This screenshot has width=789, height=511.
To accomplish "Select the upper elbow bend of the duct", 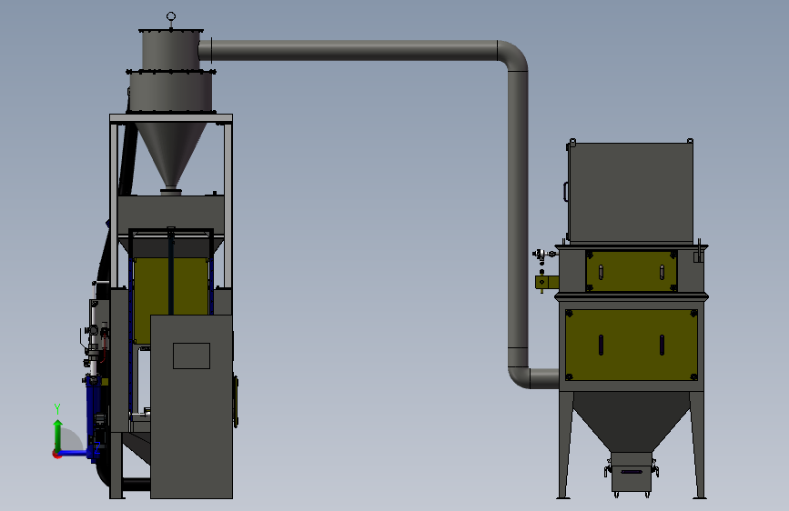I will pos(512,55).
